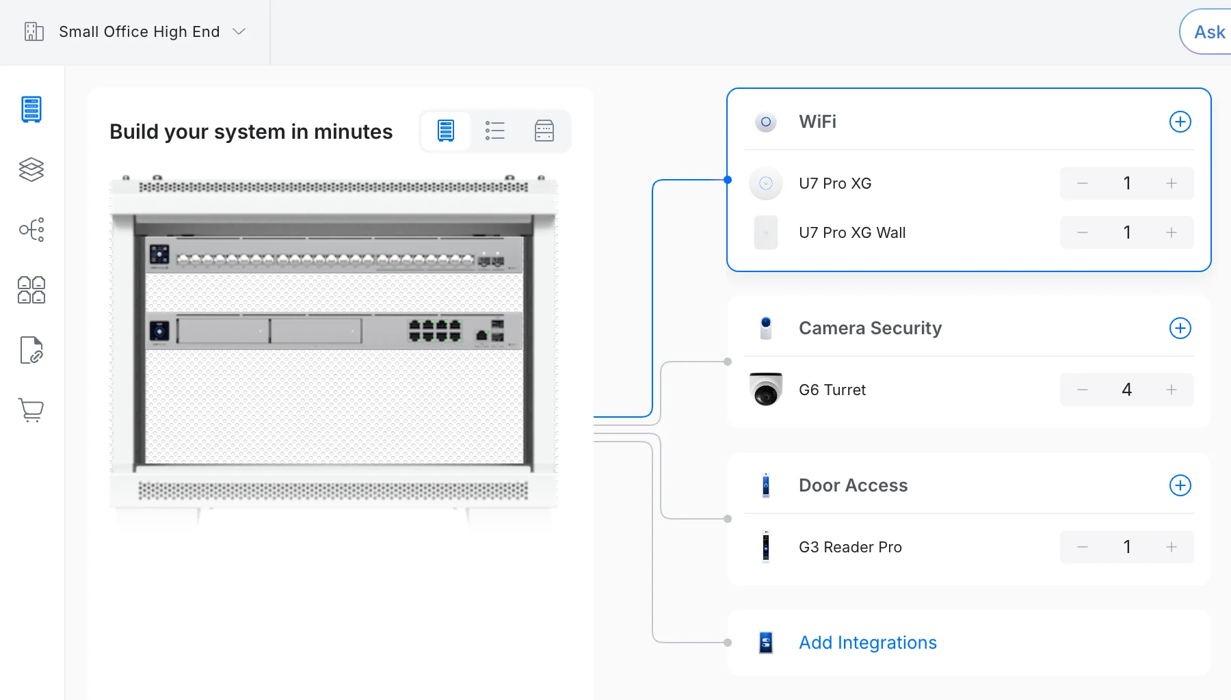The image size is (1231, 700).
Task: Switch to list view mode
Action: pyautogui.click(x=495, y=131)
